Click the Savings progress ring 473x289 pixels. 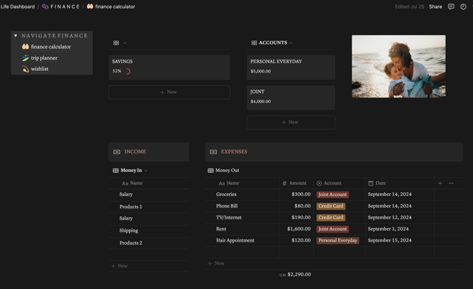tap(127, 71)
